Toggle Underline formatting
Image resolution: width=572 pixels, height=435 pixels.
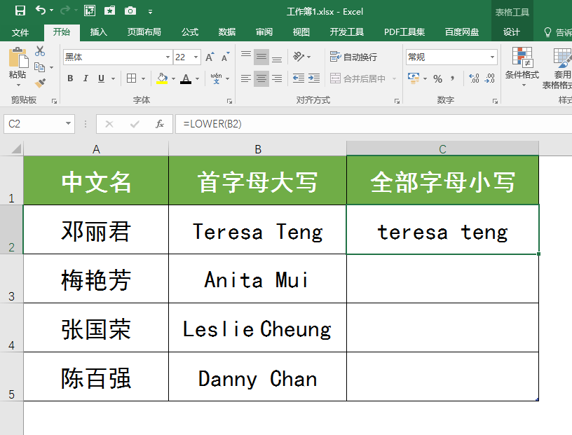click(x=101, y=78)
